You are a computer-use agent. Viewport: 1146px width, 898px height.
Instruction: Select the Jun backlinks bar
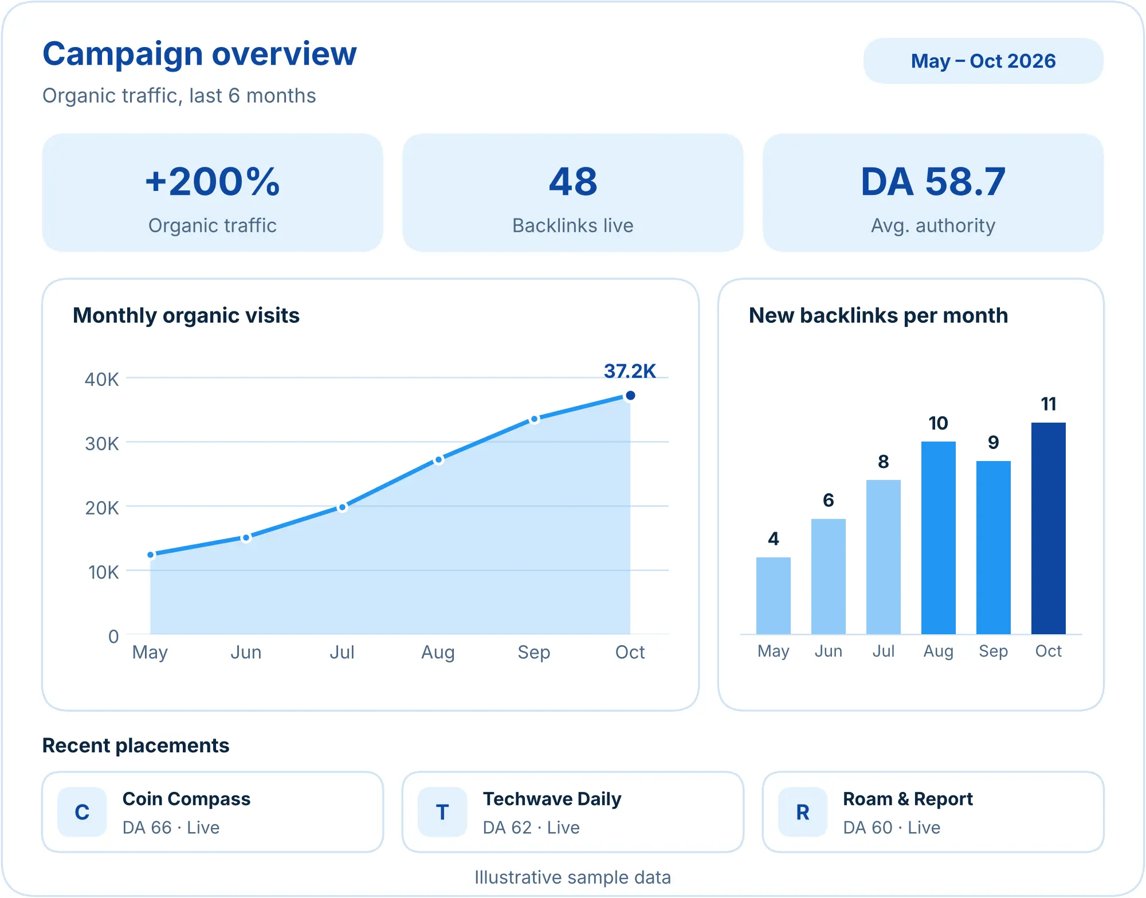point(829,576)
